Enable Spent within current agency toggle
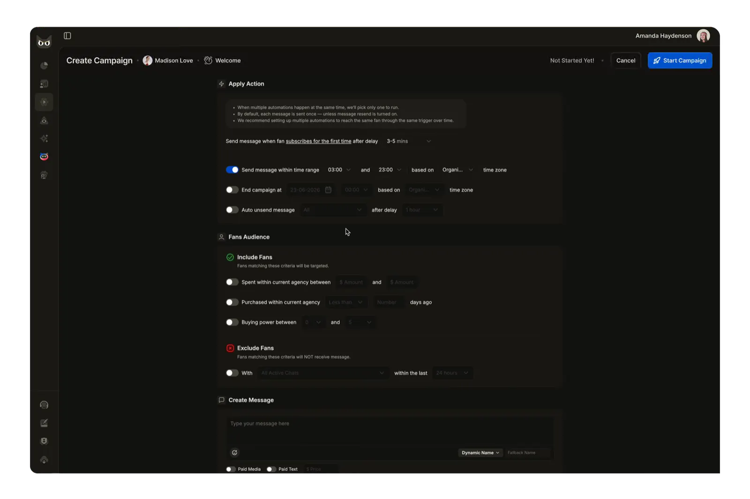750x499 pixels. (x=232, y=282)
